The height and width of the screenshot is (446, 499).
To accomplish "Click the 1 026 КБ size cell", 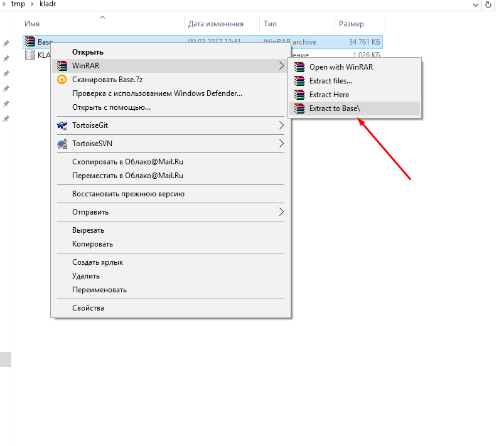I will tap(367, 55).
